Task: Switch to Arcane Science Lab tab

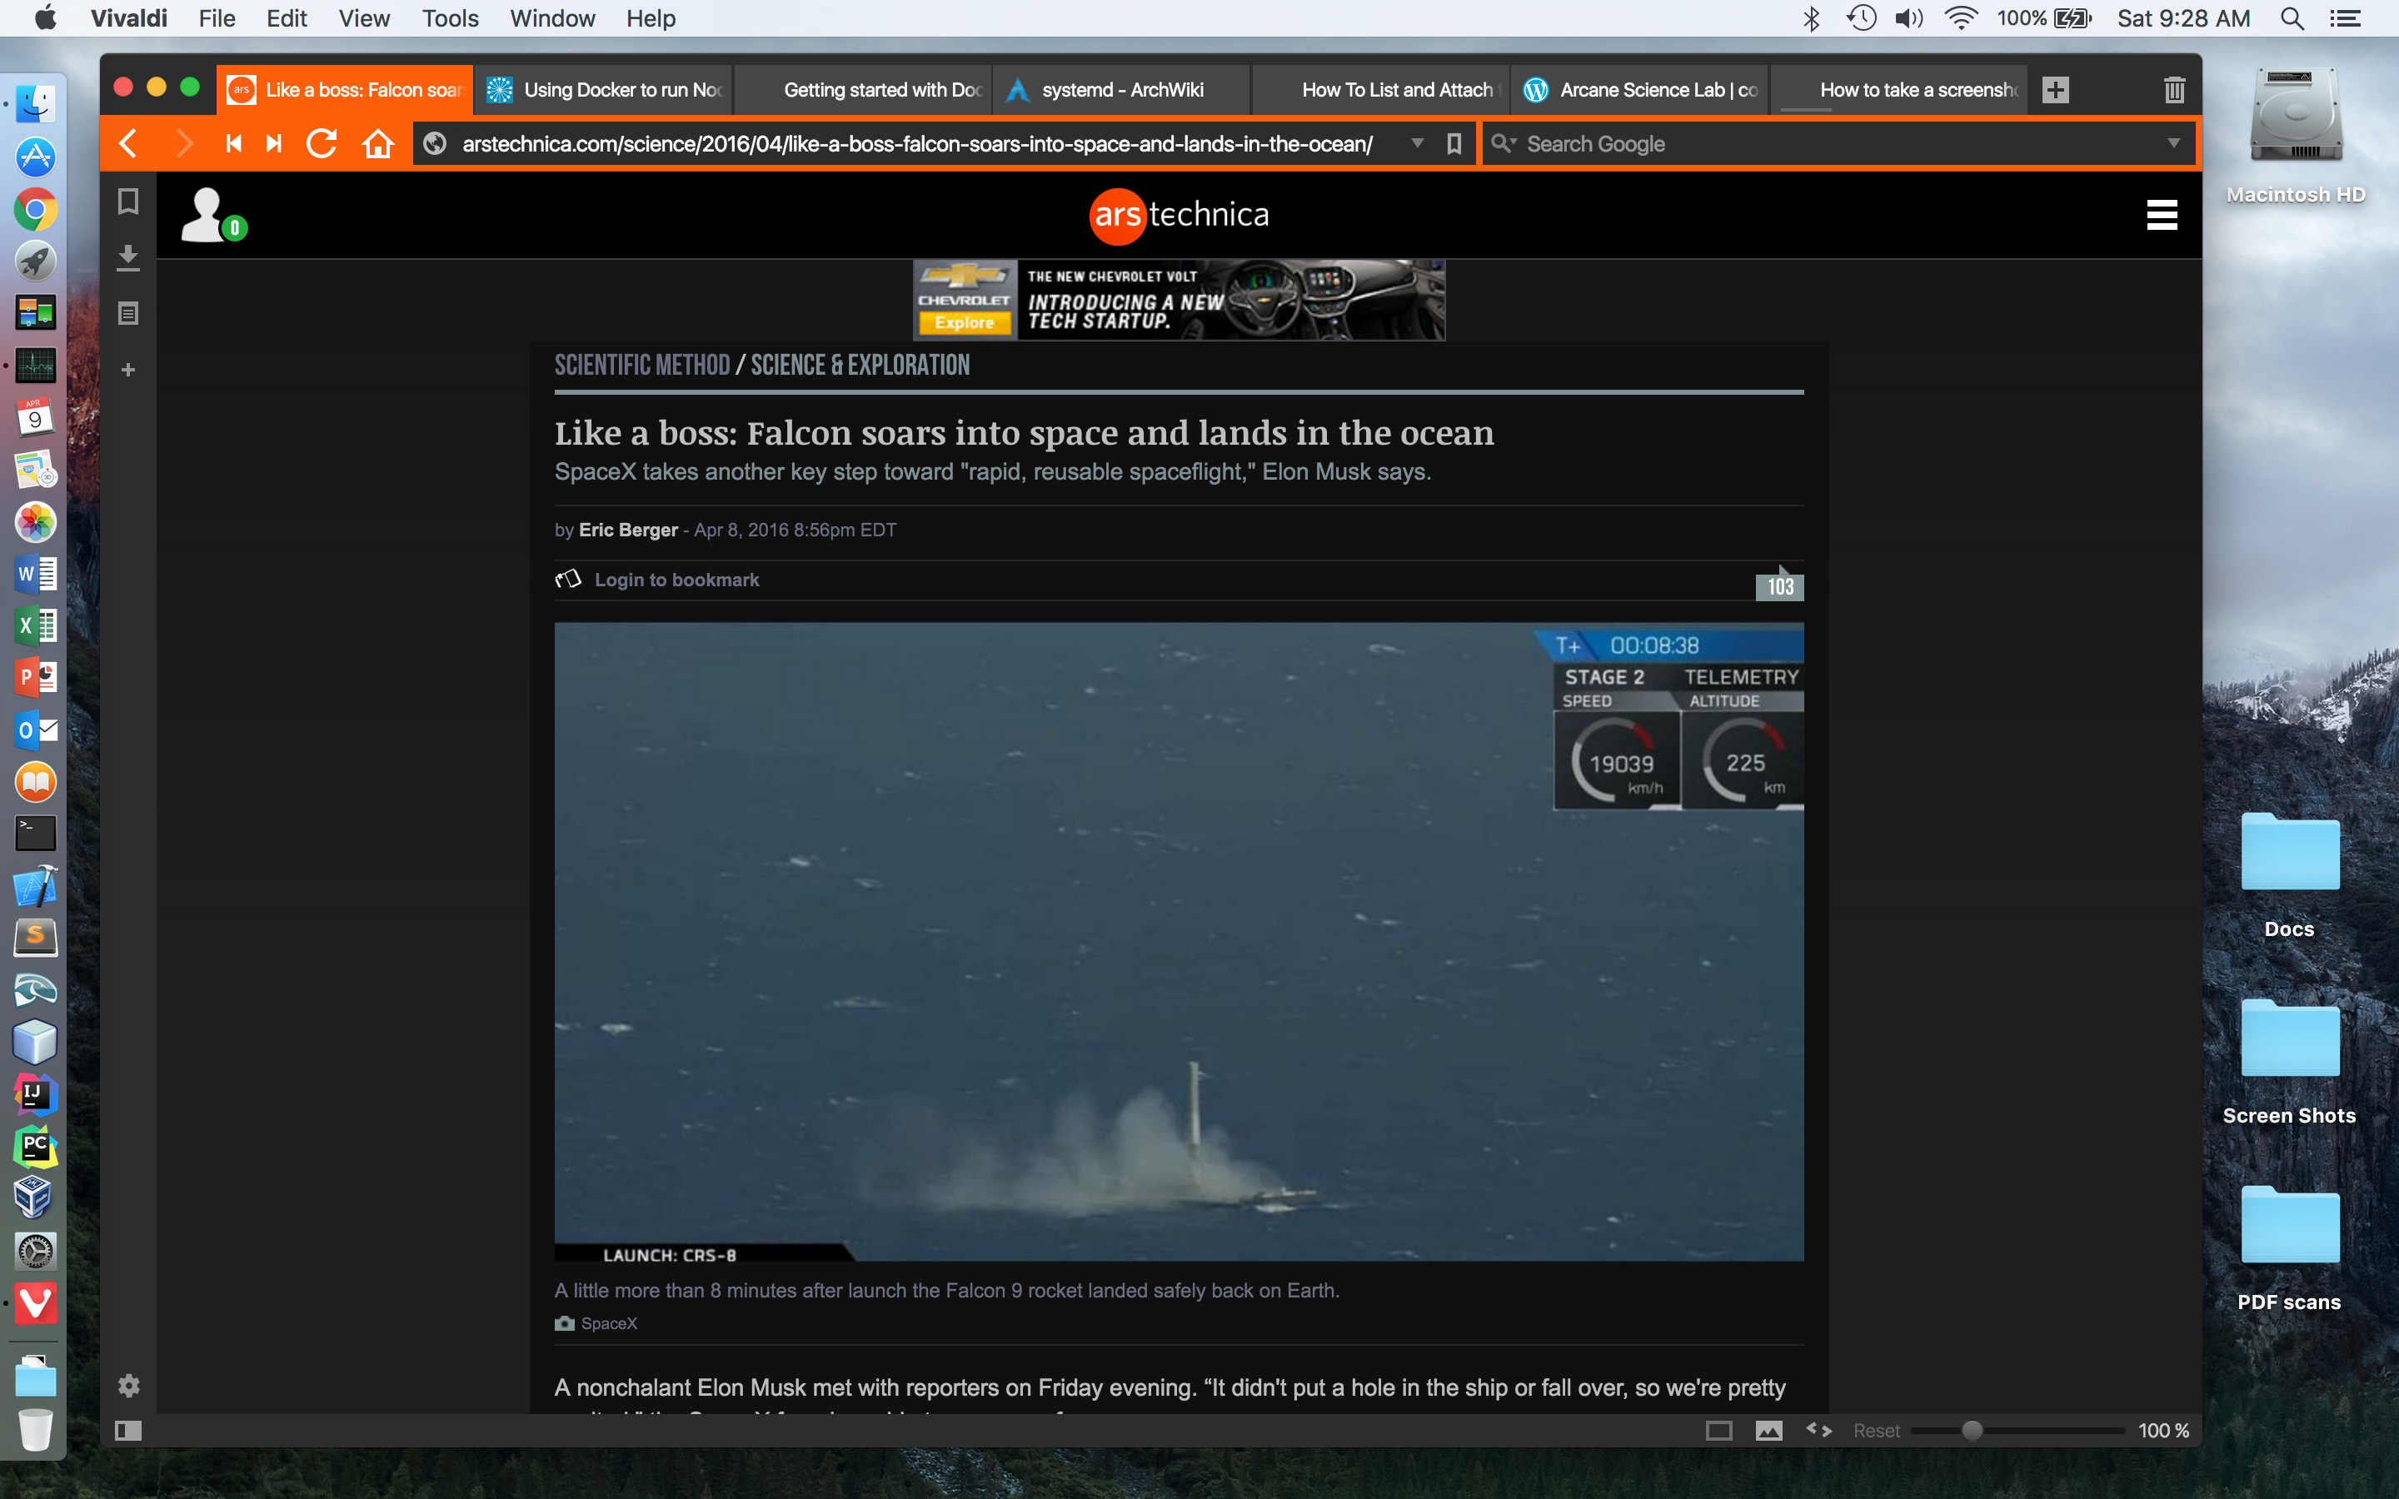Action: click(1641, 89)
